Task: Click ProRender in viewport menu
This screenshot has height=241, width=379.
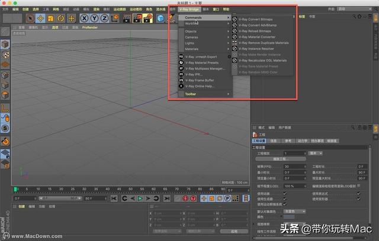Action: coord(90,28)
